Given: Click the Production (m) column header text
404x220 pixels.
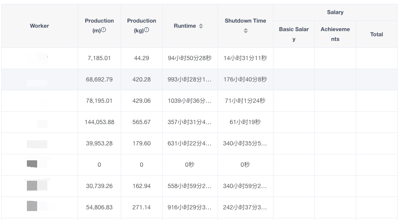Looking at the screenshot, I should (99, 26).
